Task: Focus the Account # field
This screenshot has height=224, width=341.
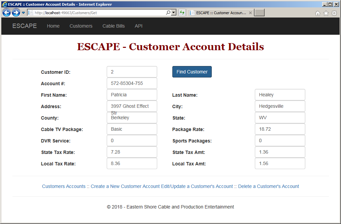Action: click(x=132, y=84)
